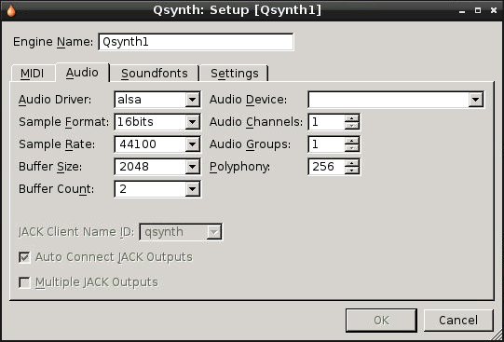Click the Sample Format label

pos(64,122)
